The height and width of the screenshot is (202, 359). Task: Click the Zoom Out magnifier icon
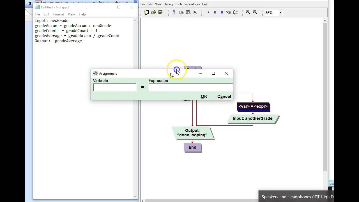[x=255, y=12]
